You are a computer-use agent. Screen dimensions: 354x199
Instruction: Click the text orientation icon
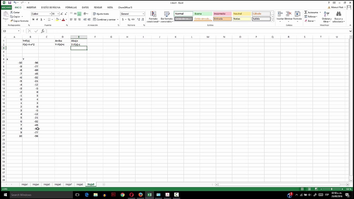tap(85, 14)
